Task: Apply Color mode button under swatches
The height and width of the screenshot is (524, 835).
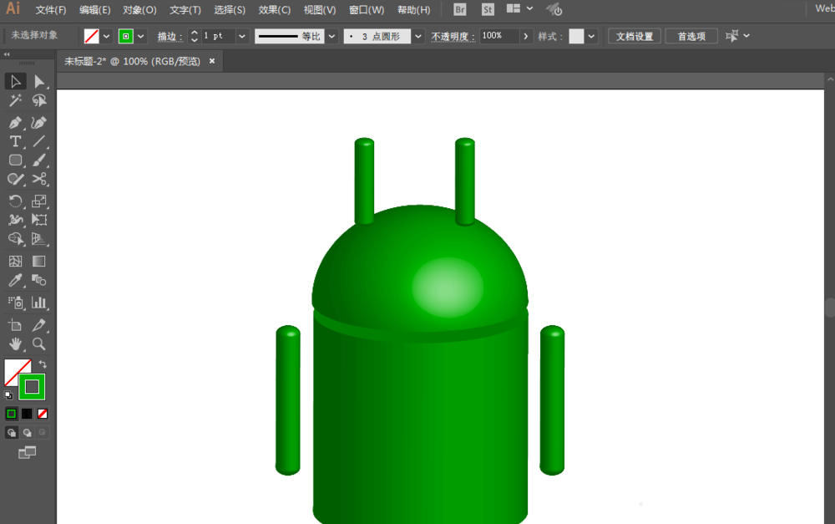Action: [11, 414]
